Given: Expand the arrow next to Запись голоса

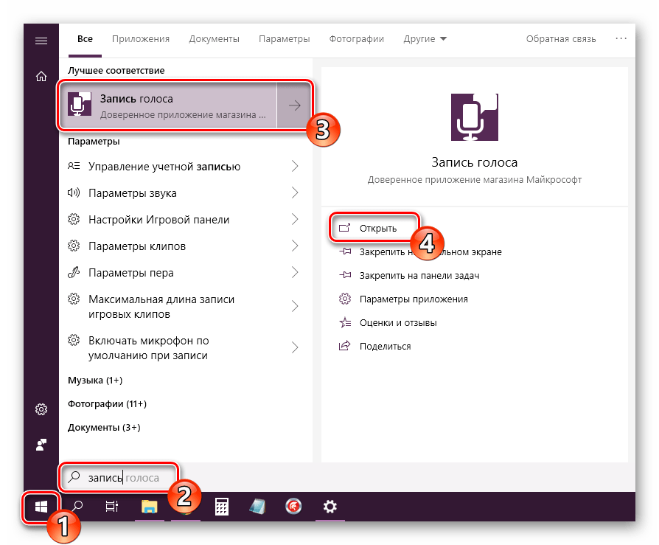Looking at the screenshot, I should [294, 106].
